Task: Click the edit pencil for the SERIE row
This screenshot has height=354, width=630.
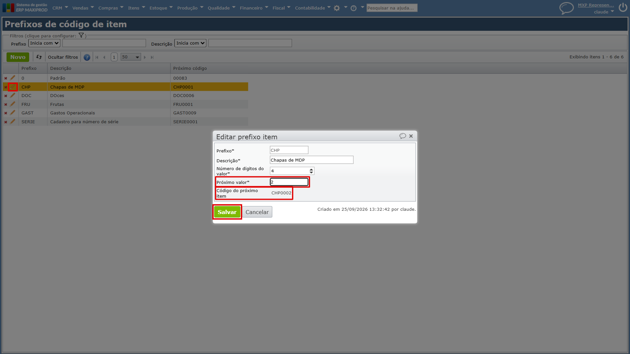Action: tap(12, 122)
